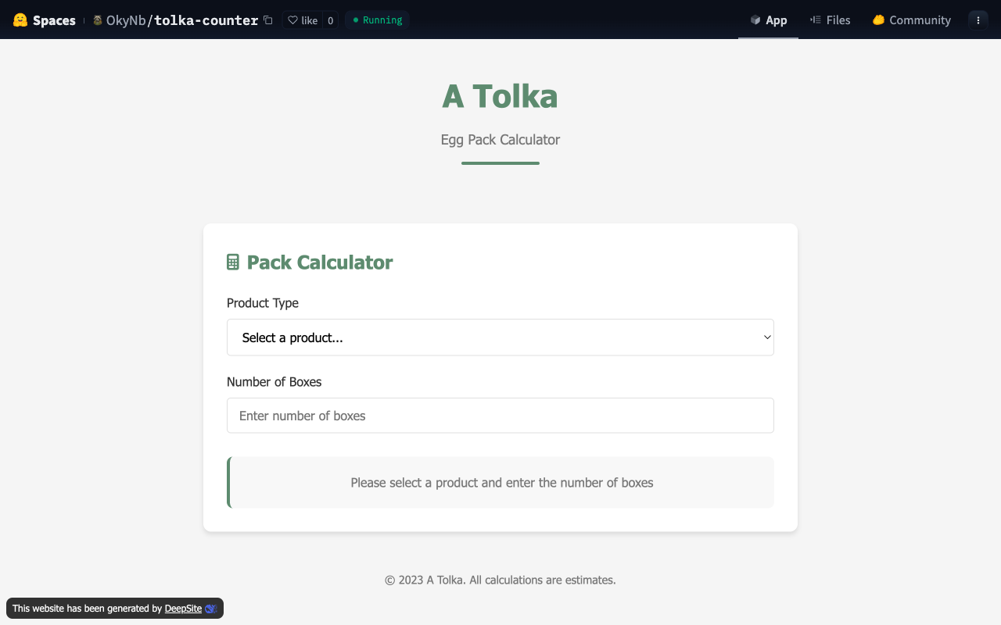The width and height of the screenshot is (1001, 625).
Task: Open the DeepSite link
Action: [x=183, y=609]
